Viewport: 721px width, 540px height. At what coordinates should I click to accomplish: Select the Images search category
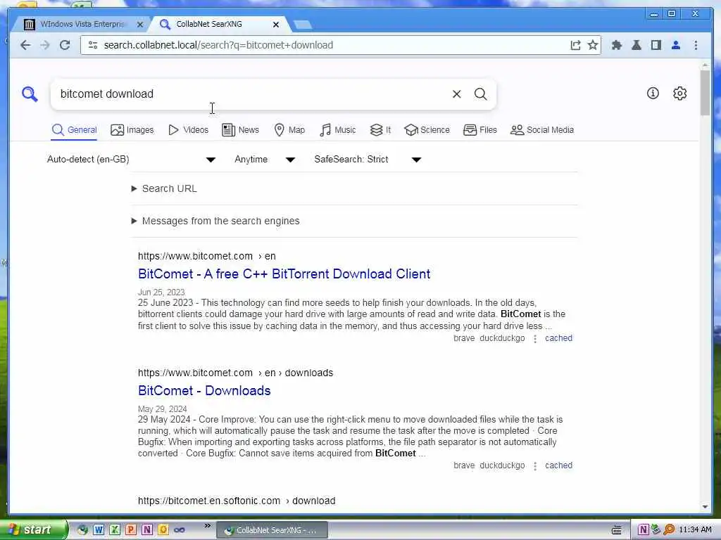[x=132, y=130]
